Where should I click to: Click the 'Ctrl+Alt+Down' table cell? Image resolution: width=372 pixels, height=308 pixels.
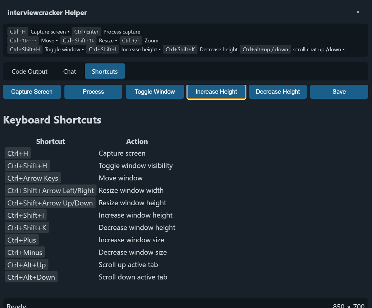(31, 277)
